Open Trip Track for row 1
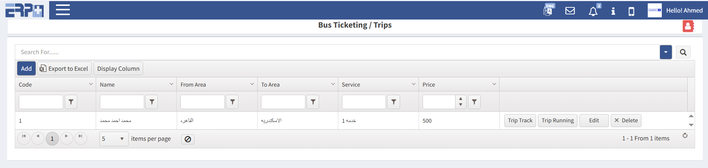708x168 pixels. [x=520, y=120]
